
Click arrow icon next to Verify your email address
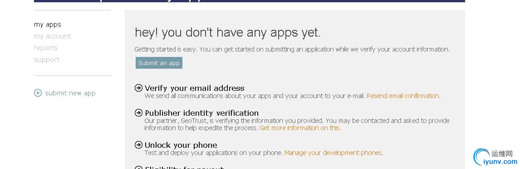click(x=138, y=88)
